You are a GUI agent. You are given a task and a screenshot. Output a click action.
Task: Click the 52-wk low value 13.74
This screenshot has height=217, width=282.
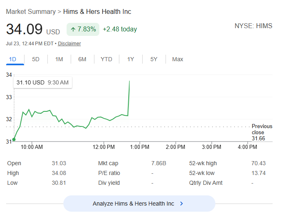[258, 173]
